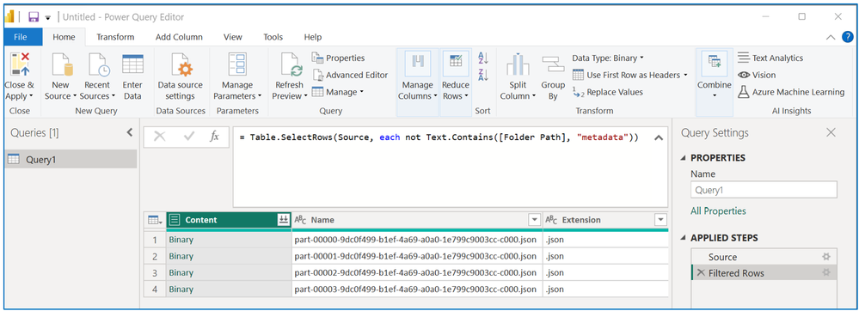The width and height of the screenshot is (859, 311).
Task: Click the fx function icon
Action: pyautogui.click(x=215, y=137)
